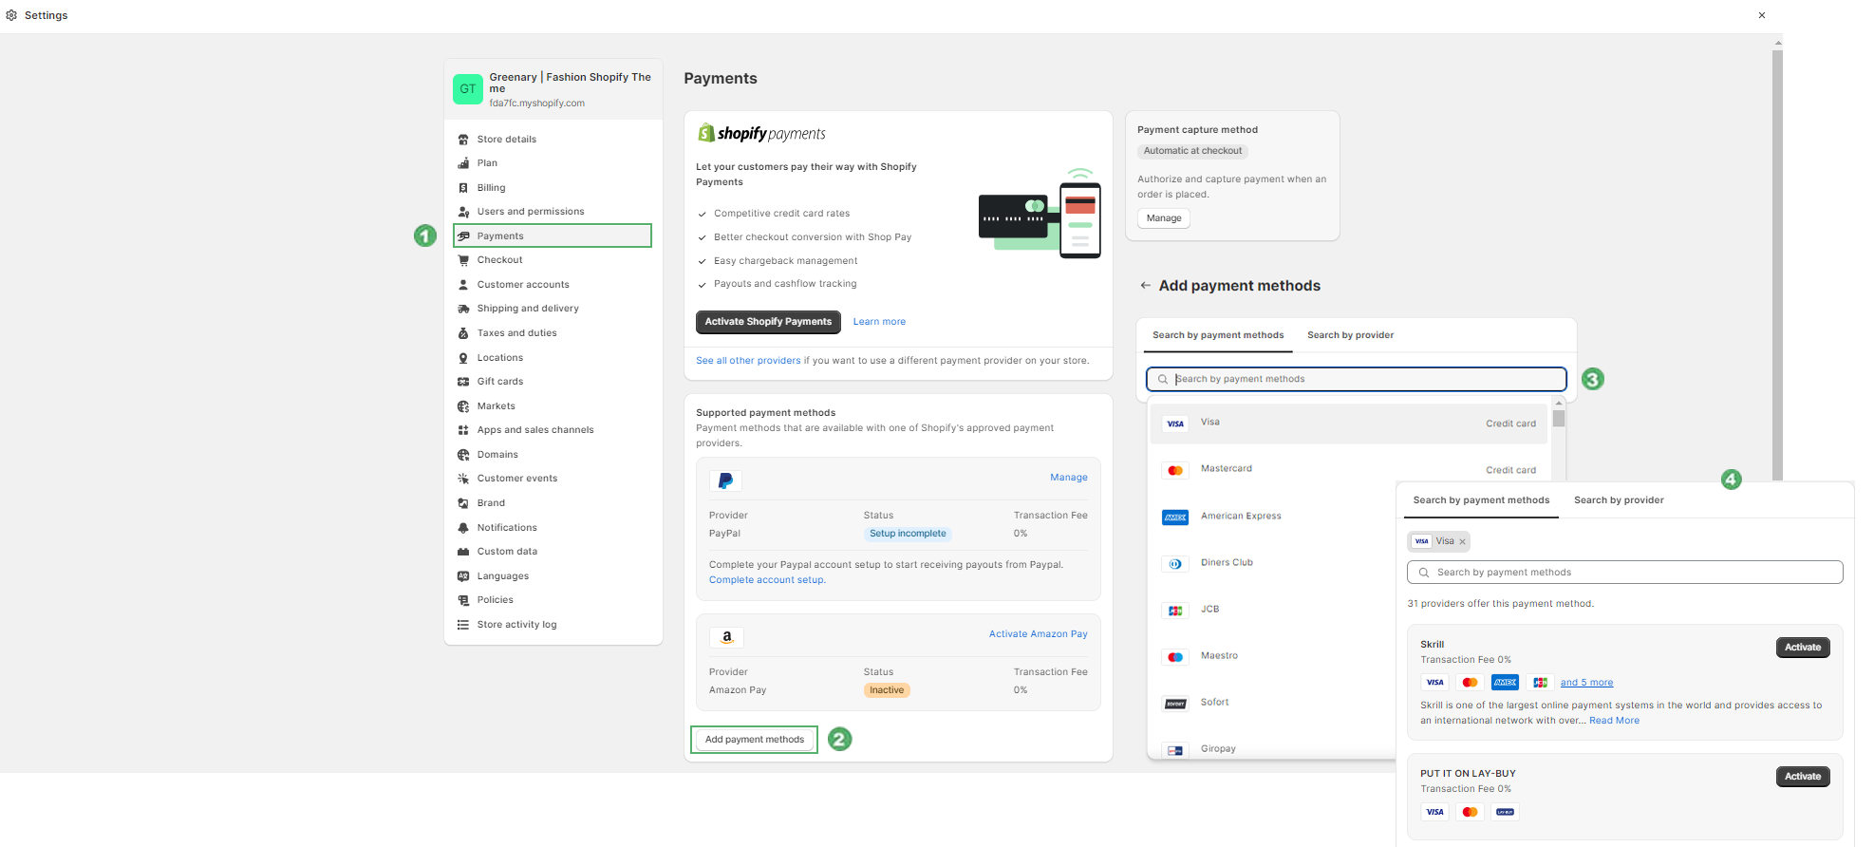Viewport: 1874px width, 847px height.
Task: Click the Markets globe icon
Action: click(x=463, y=406)
